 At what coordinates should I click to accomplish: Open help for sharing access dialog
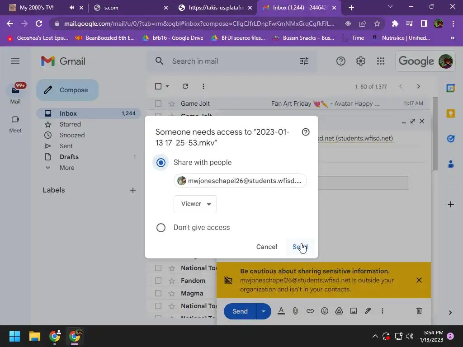[306, 132]
